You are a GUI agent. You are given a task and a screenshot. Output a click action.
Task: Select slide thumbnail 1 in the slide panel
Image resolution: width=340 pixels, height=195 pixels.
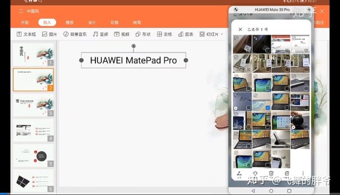tap(34, 55)
